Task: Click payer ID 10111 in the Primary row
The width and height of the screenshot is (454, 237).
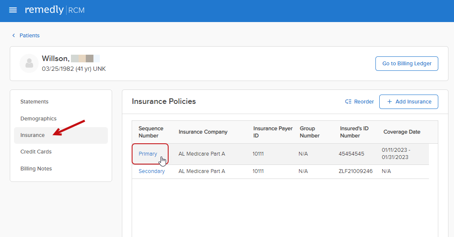Action: [258, 154]
